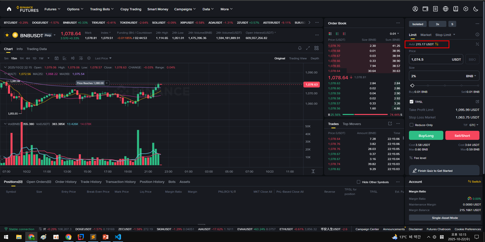Open the Top Movers tab

(x=352, y=124)
